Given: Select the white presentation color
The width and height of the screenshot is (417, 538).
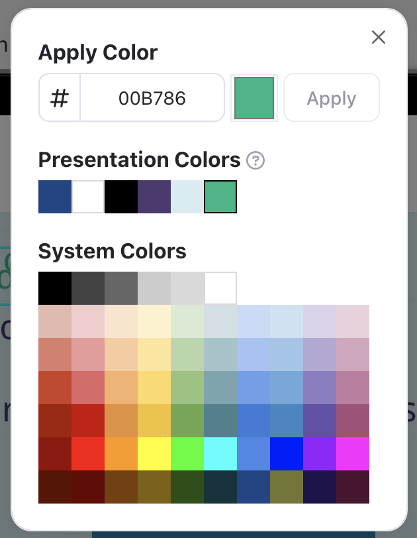Looking at the screenshot, I should point(88,197).
